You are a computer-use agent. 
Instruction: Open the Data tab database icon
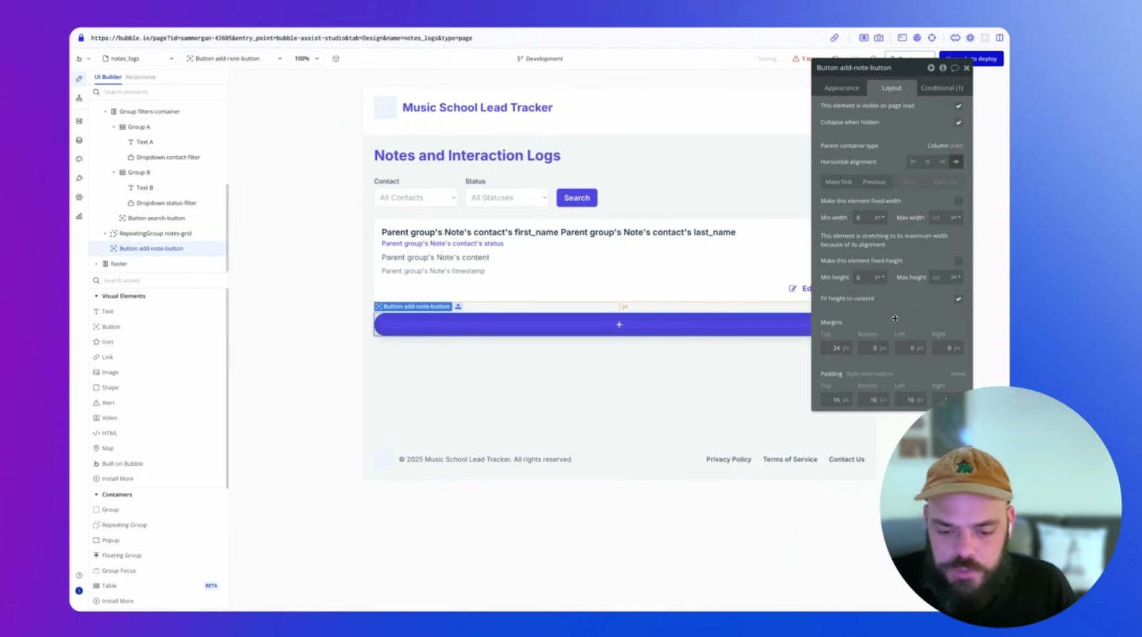tap(79, 140)
